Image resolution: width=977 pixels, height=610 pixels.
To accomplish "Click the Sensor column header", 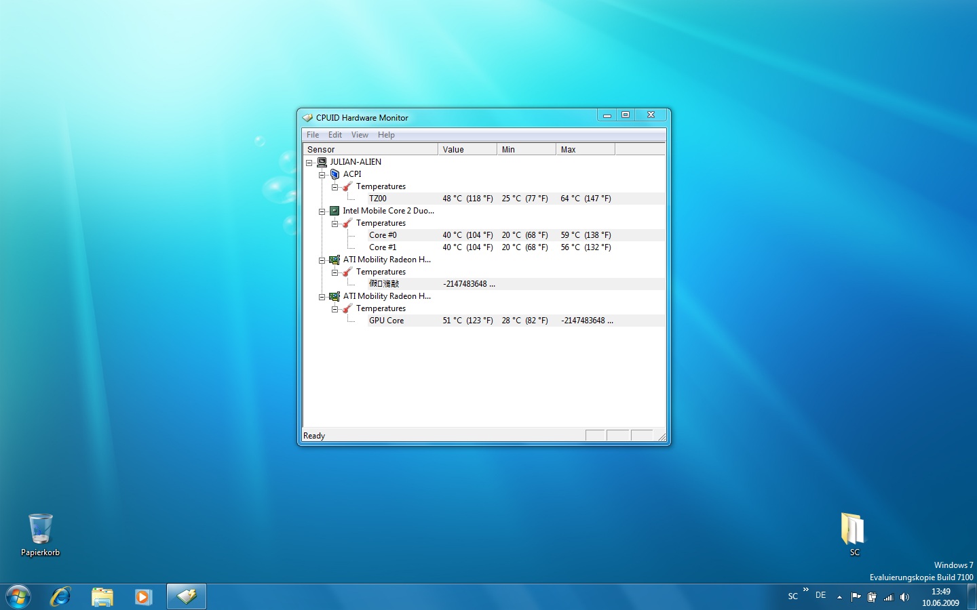I will (x=370, y=149).
